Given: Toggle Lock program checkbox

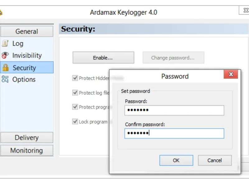Looking at the screenshot, I should pos(75,122).
